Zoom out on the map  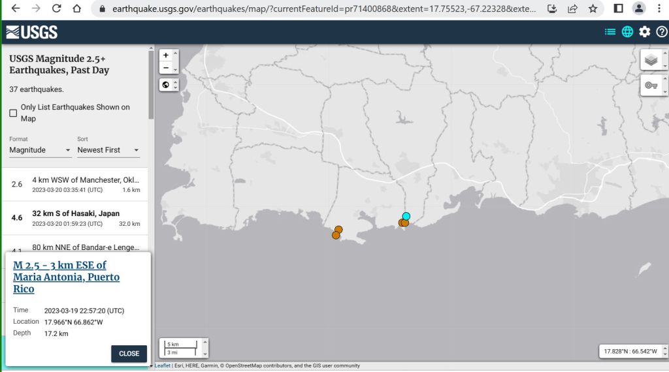tap(166, 68)
